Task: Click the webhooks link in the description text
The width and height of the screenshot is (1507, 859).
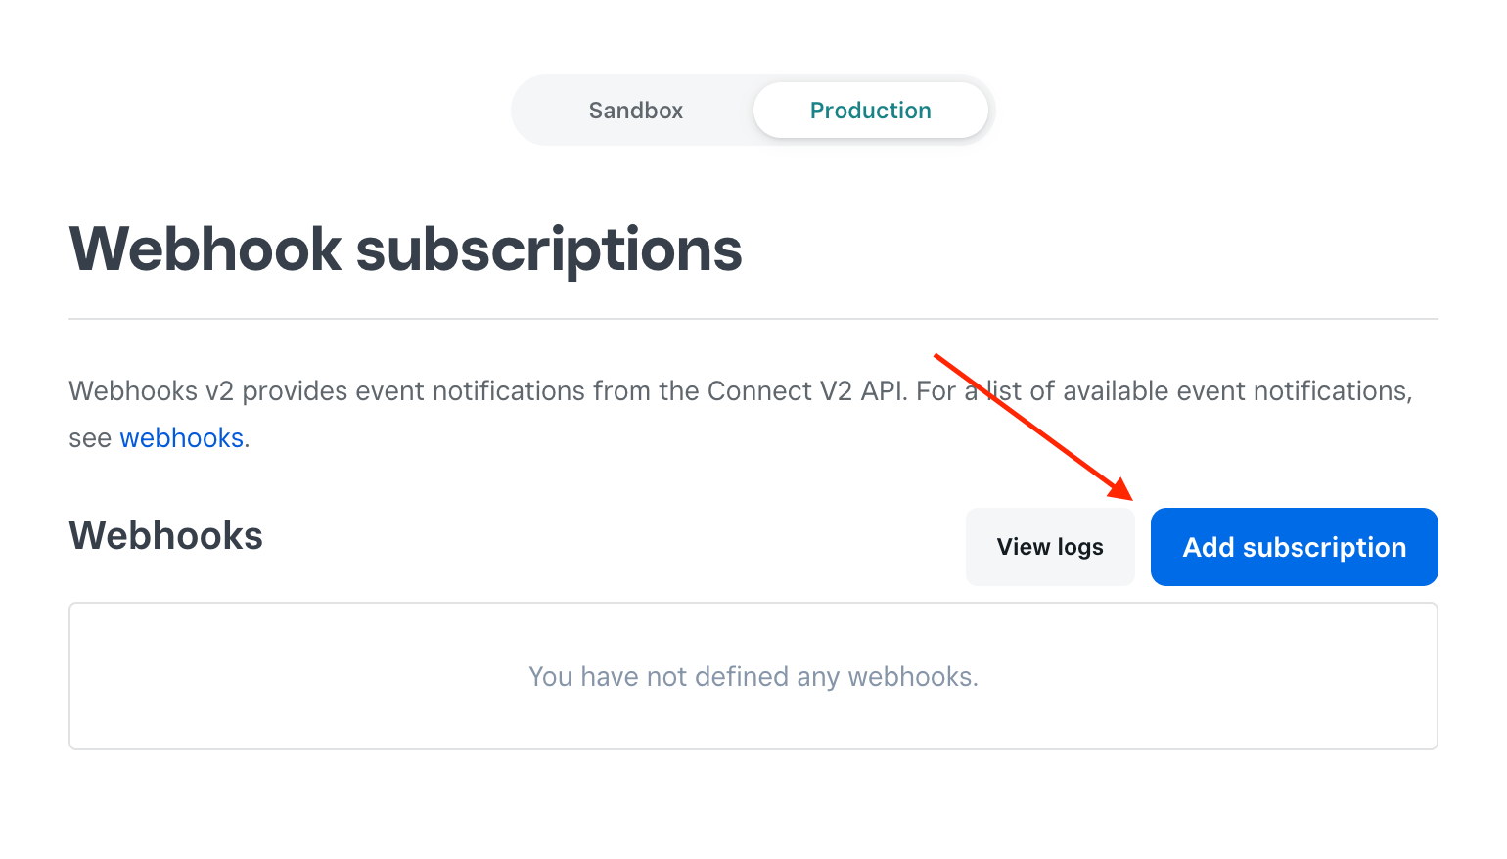Action: (181, 437)
